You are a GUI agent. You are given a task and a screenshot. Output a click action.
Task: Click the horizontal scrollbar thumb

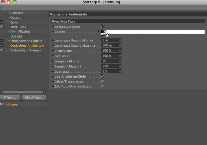coord(23,92)
